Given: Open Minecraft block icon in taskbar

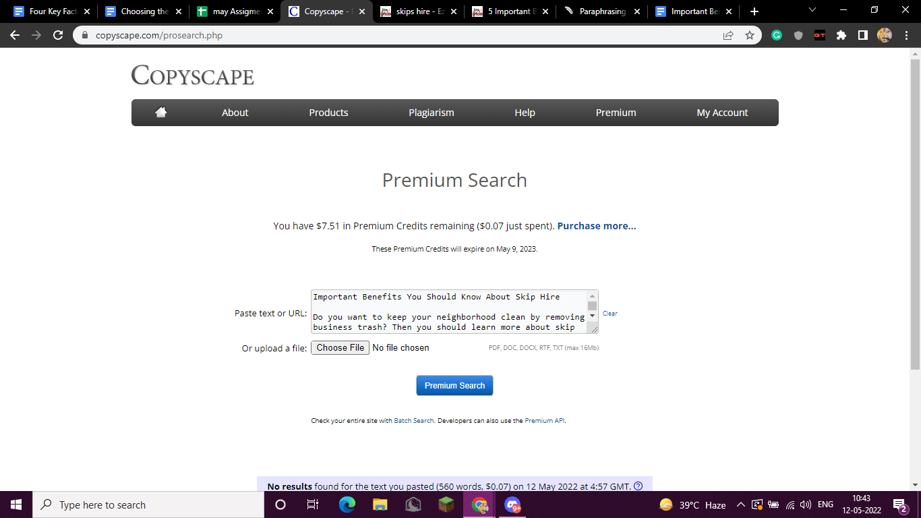Looking at the screenshot, I should click(x=446, y=505).
